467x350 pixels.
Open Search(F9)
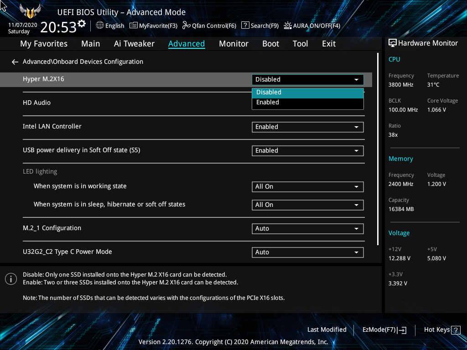coord(259,26)
